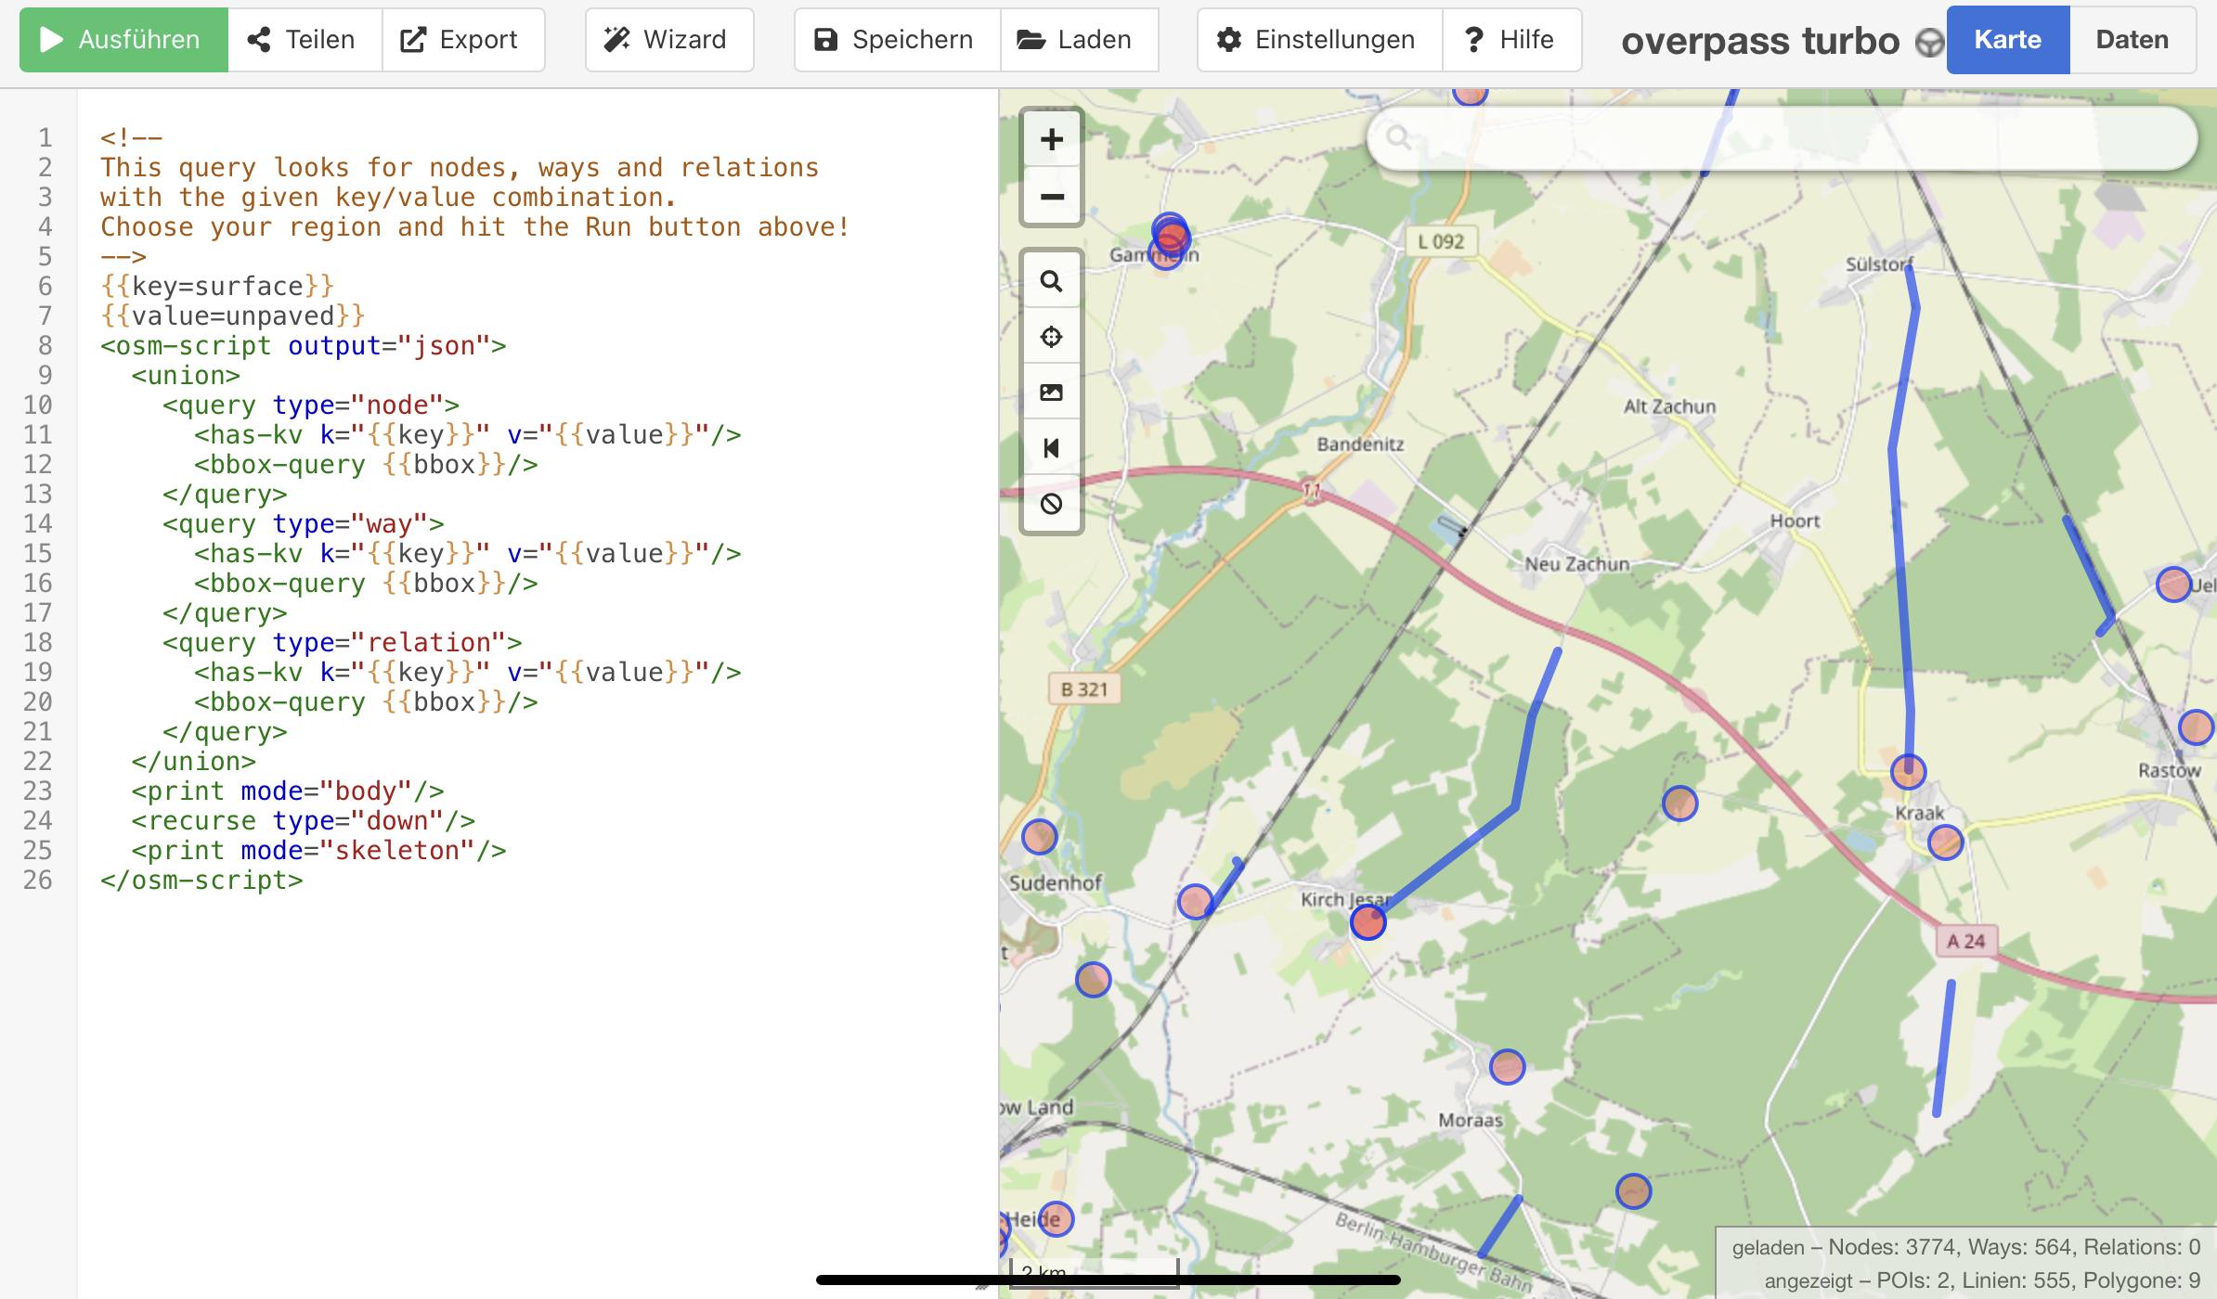Switch to the Daten tab

point(2132,40)
